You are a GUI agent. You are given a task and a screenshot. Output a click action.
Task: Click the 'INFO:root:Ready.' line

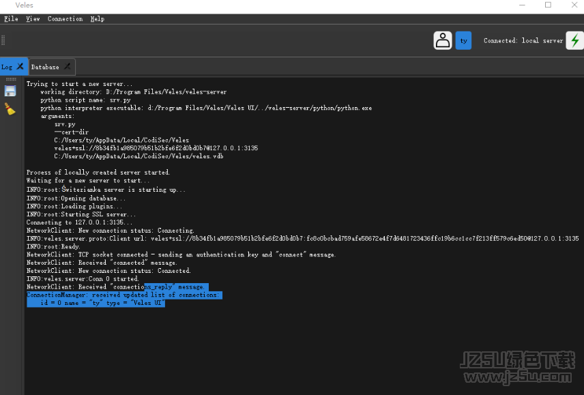[x=53, y=246]
